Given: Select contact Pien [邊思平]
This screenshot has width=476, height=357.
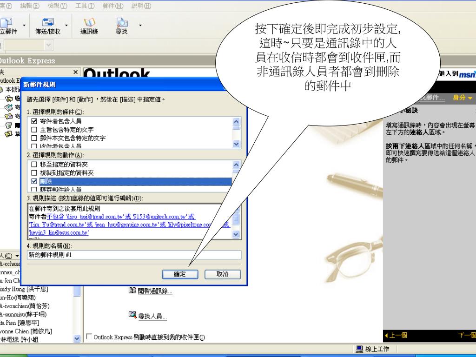Looking at the screenshot, I should click(x=20, y=323).
